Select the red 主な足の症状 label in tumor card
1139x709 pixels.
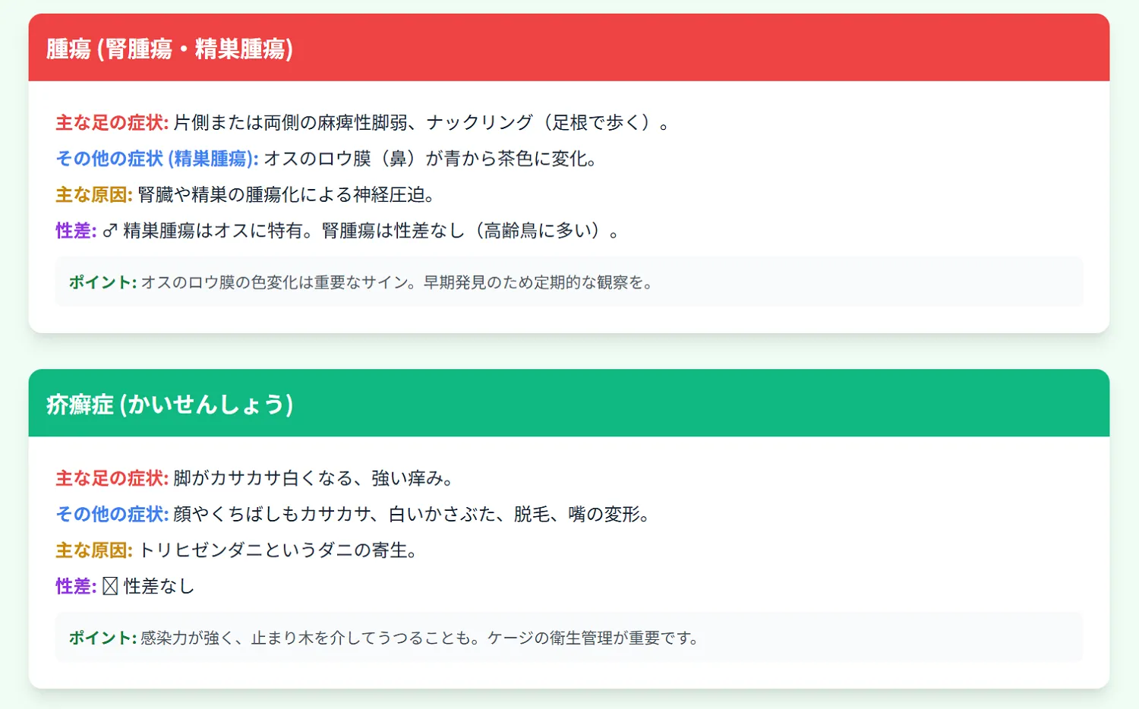pos(112,122)
